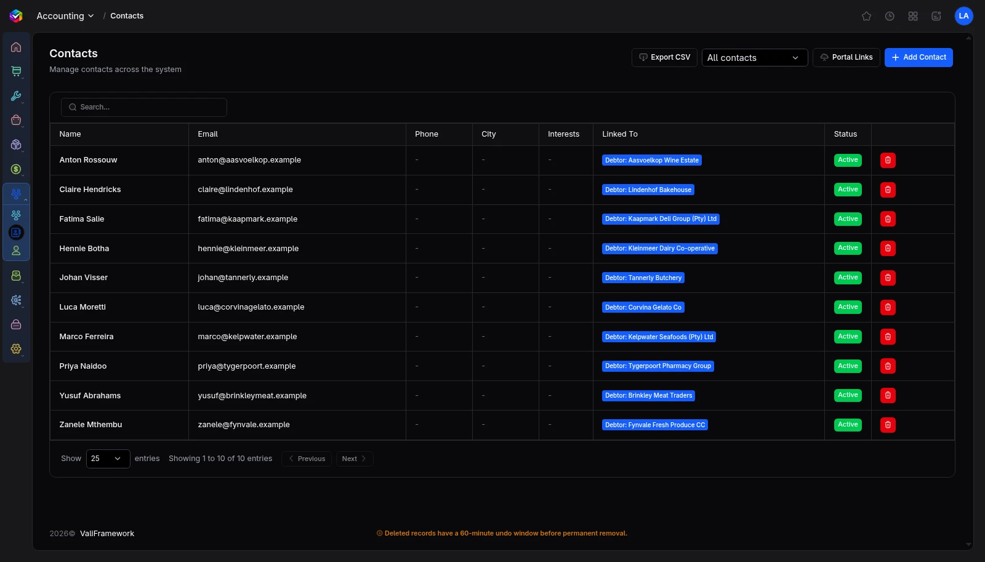Image resolution: width=985 pixels, height=562 pixels.
Task: Open Debtor: Tannerly Butchery tag
Action: [x=643, y=278]
